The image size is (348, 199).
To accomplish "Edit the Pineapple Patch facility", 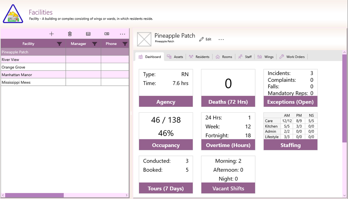I will [205, 39].
